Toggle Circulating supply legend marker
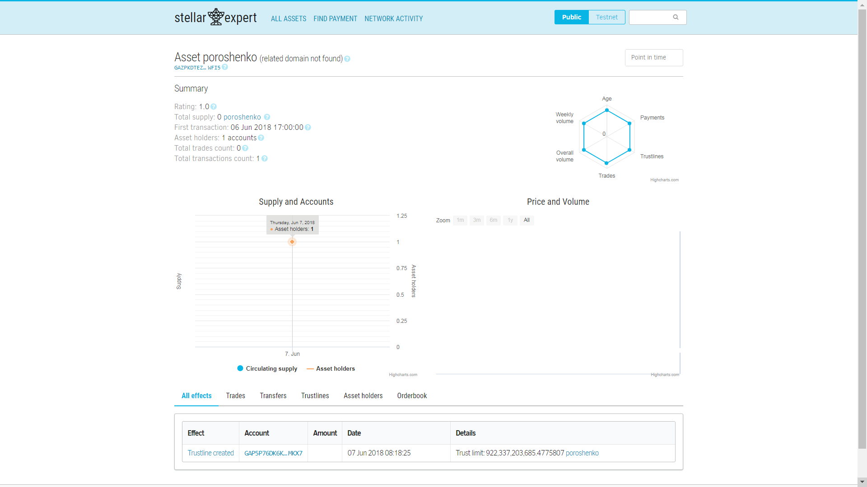Image resolution: width=867 pixels, height=487 pixels. 240,368
